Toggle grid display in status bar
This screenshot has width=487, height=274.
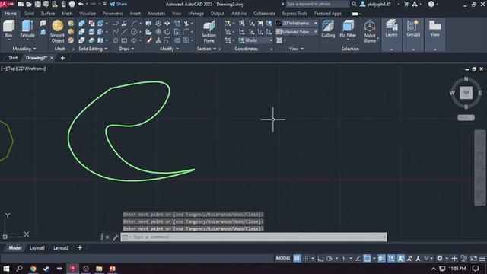click(x=297, y=258)
